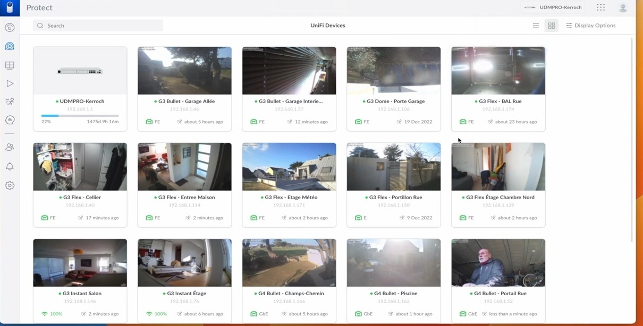Open G3 Flex - Entree Maison thumbnail
Viewport: 643px width, 326px height.
coord(184,167)
